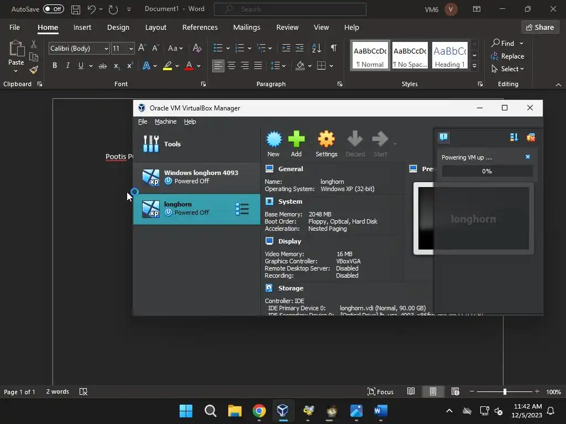Click the Focus button in status bar
The width and height of the screenshot is (566, 424).
380,391
